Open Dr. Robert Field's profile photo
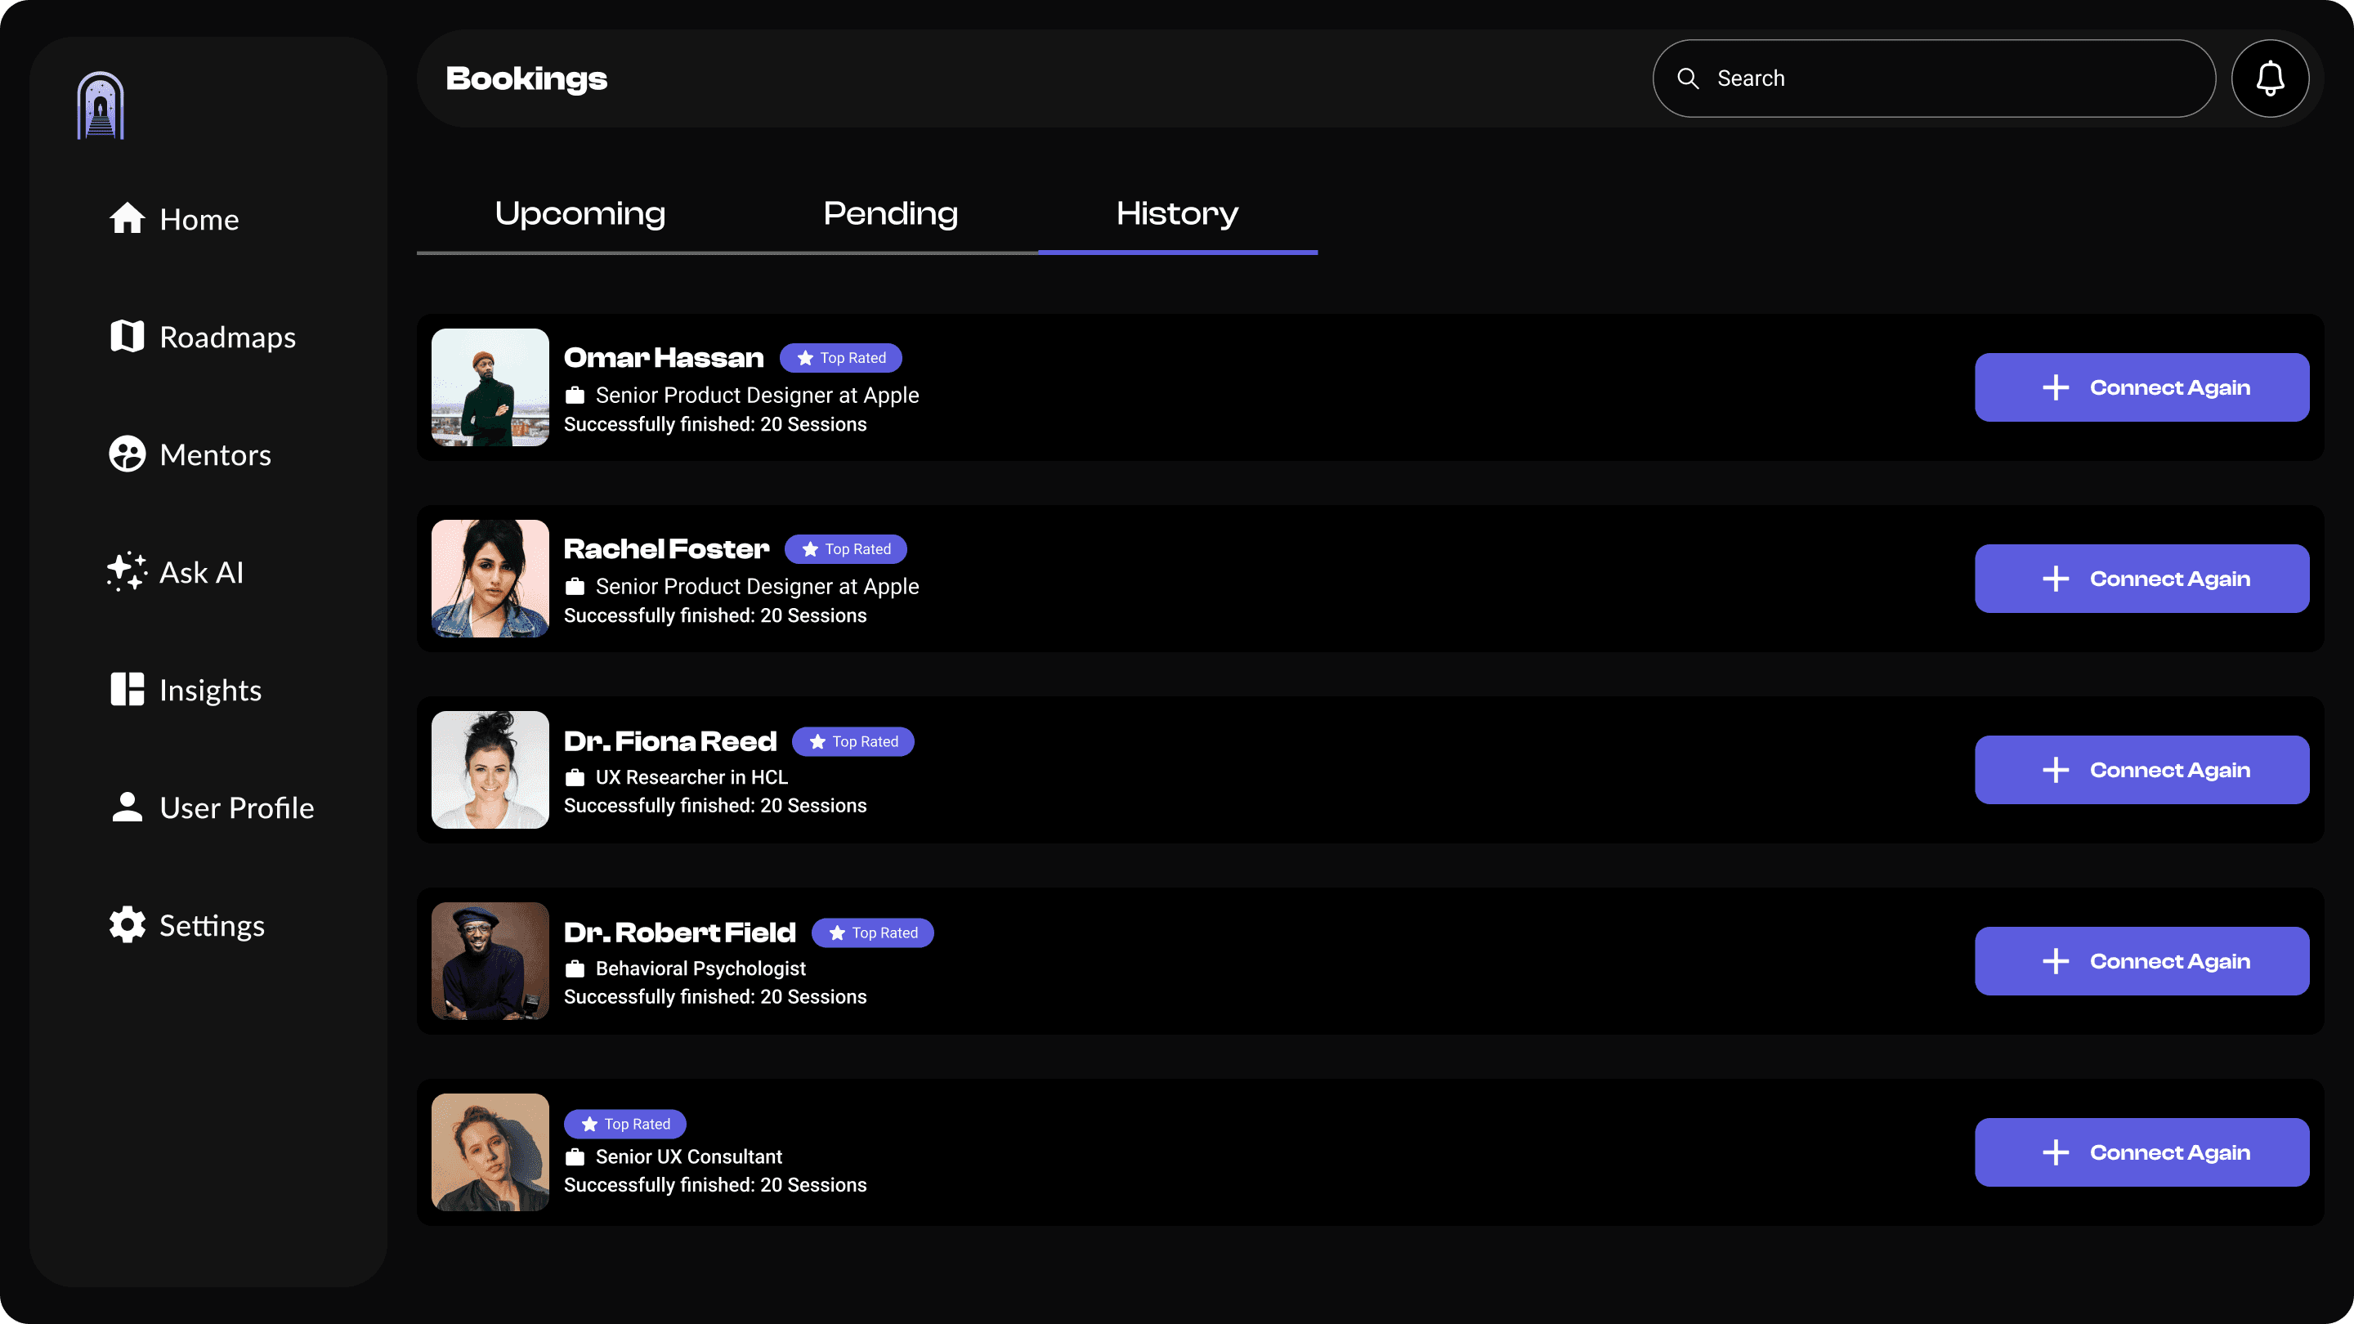The height and width of the screenshot is (1324, 2354). point(490,961)
